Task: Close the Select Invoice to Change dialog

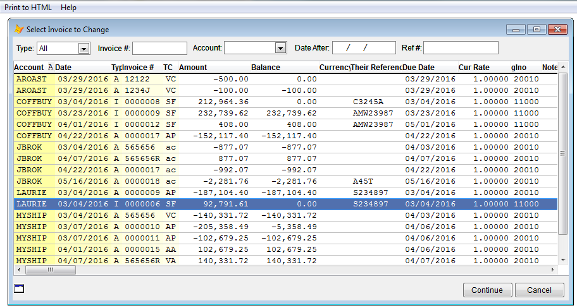Action: tap(557, 30)
